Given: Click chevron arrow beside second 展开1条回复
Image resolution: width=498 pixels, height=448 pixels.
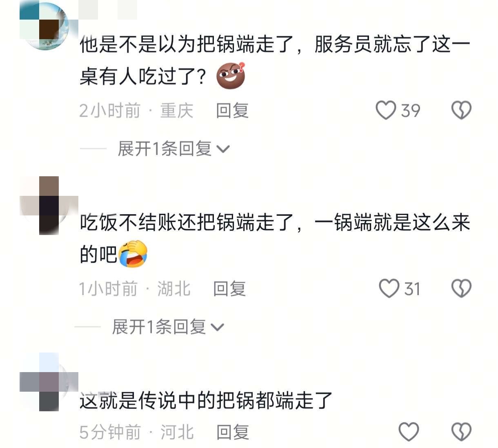Looking at the screenshot, I should tap(218, 328).
